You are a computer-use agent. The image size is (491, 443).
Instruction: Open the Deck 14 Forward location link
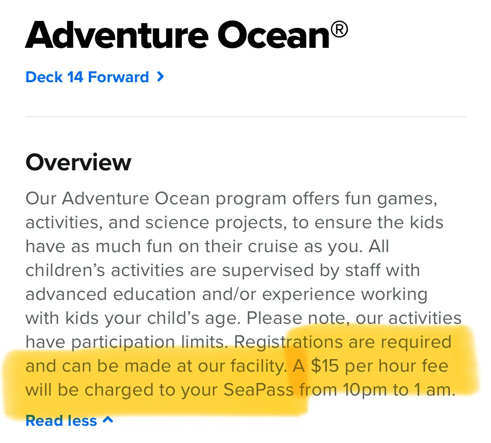[87, 77]
